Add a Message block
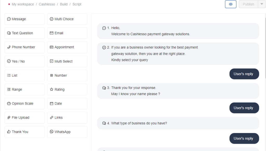This screenshot has width=266, height=151. point(25,19)
